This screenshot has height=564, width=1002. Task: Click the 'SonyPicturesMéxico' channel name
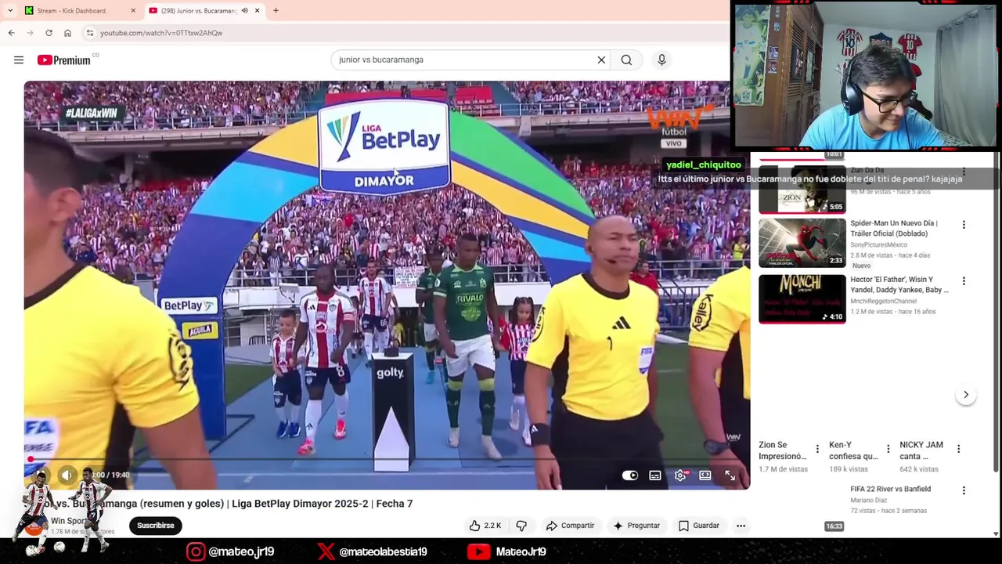tap(879, 244)
